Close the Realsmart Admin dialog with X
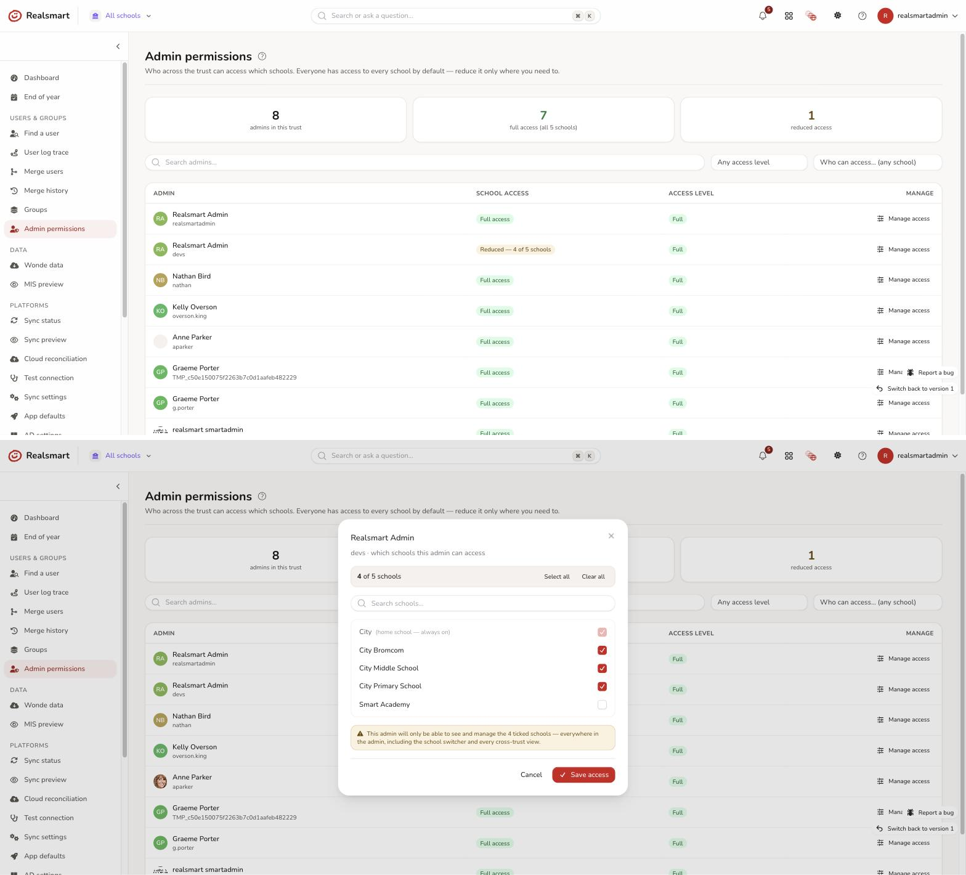Image resolution: width=966 pixels, height=875 pixels. 611,536
